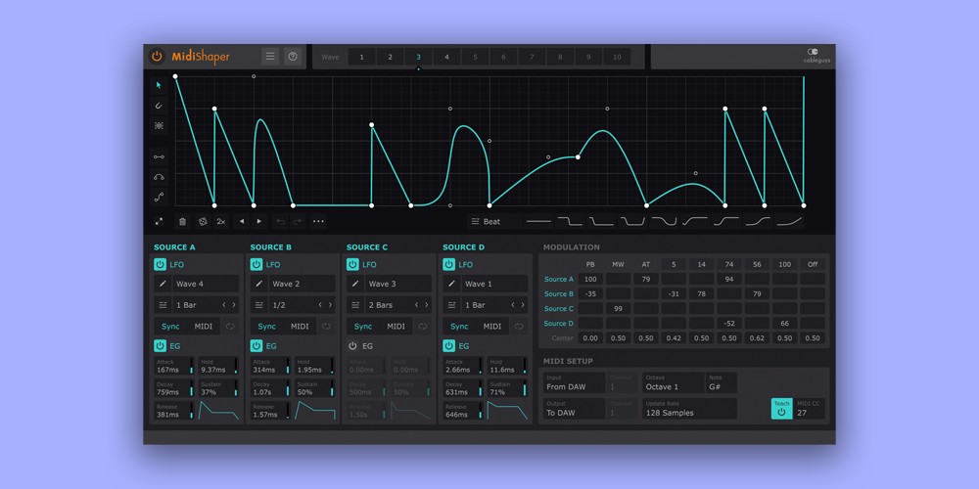This screenshot has height=489, width=979.
Task: Delete the waveform using trash icon
Action: (182, 222)
